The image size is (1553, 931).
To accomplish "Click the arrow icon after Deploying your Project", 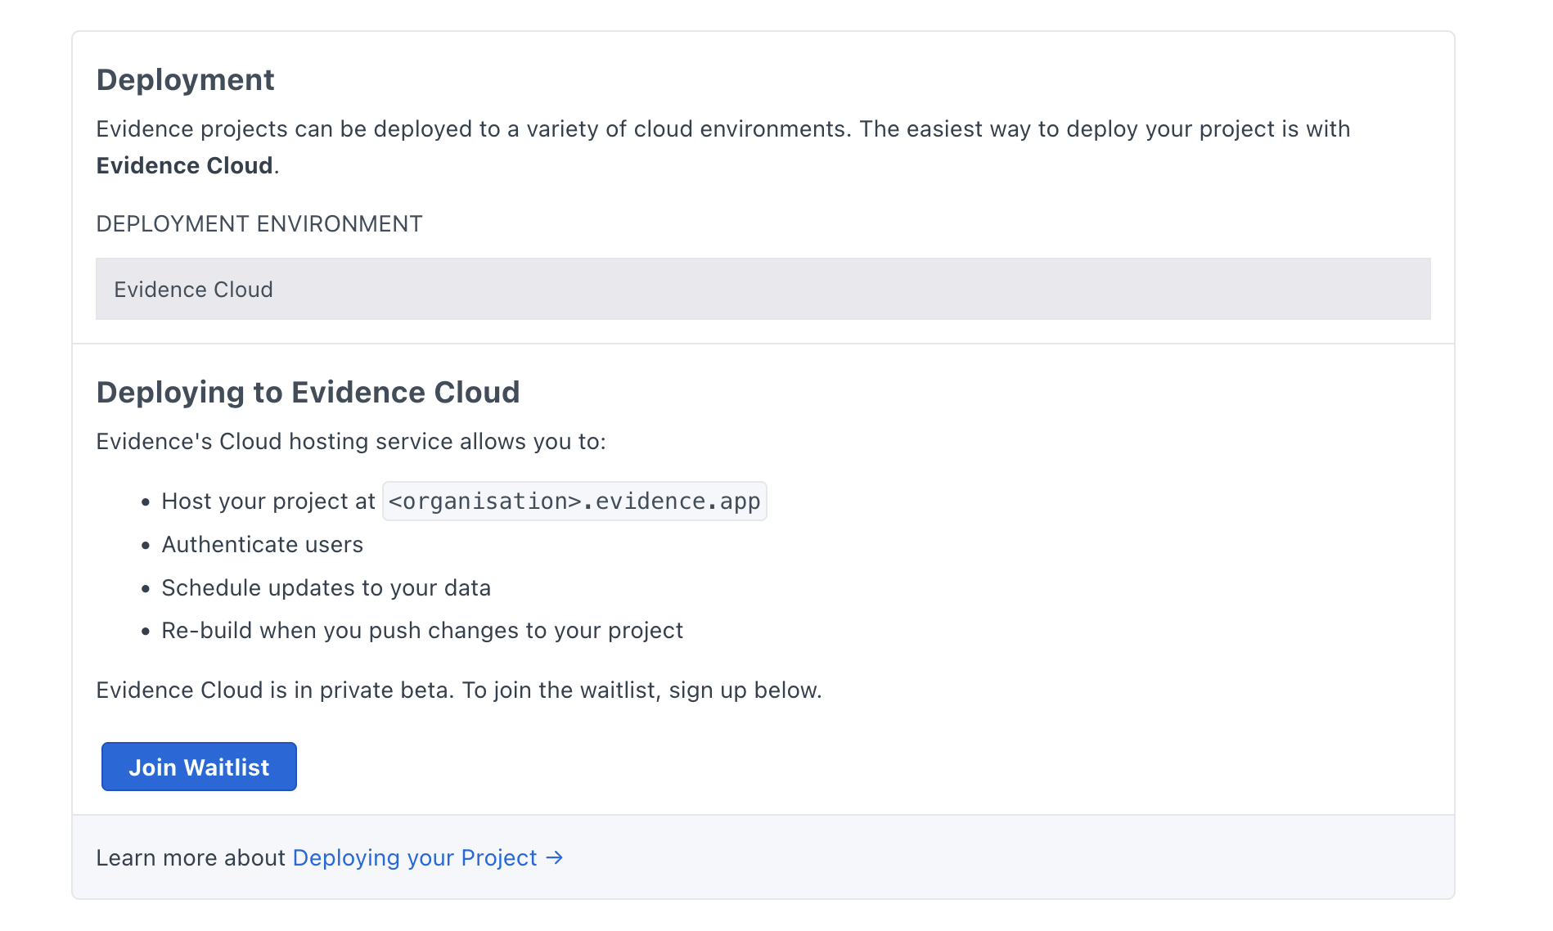I will [x=555, y=857].
